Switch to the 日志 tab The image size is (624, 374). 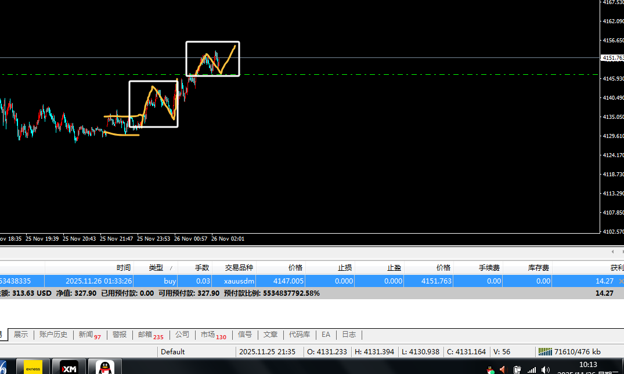(348, 335)
